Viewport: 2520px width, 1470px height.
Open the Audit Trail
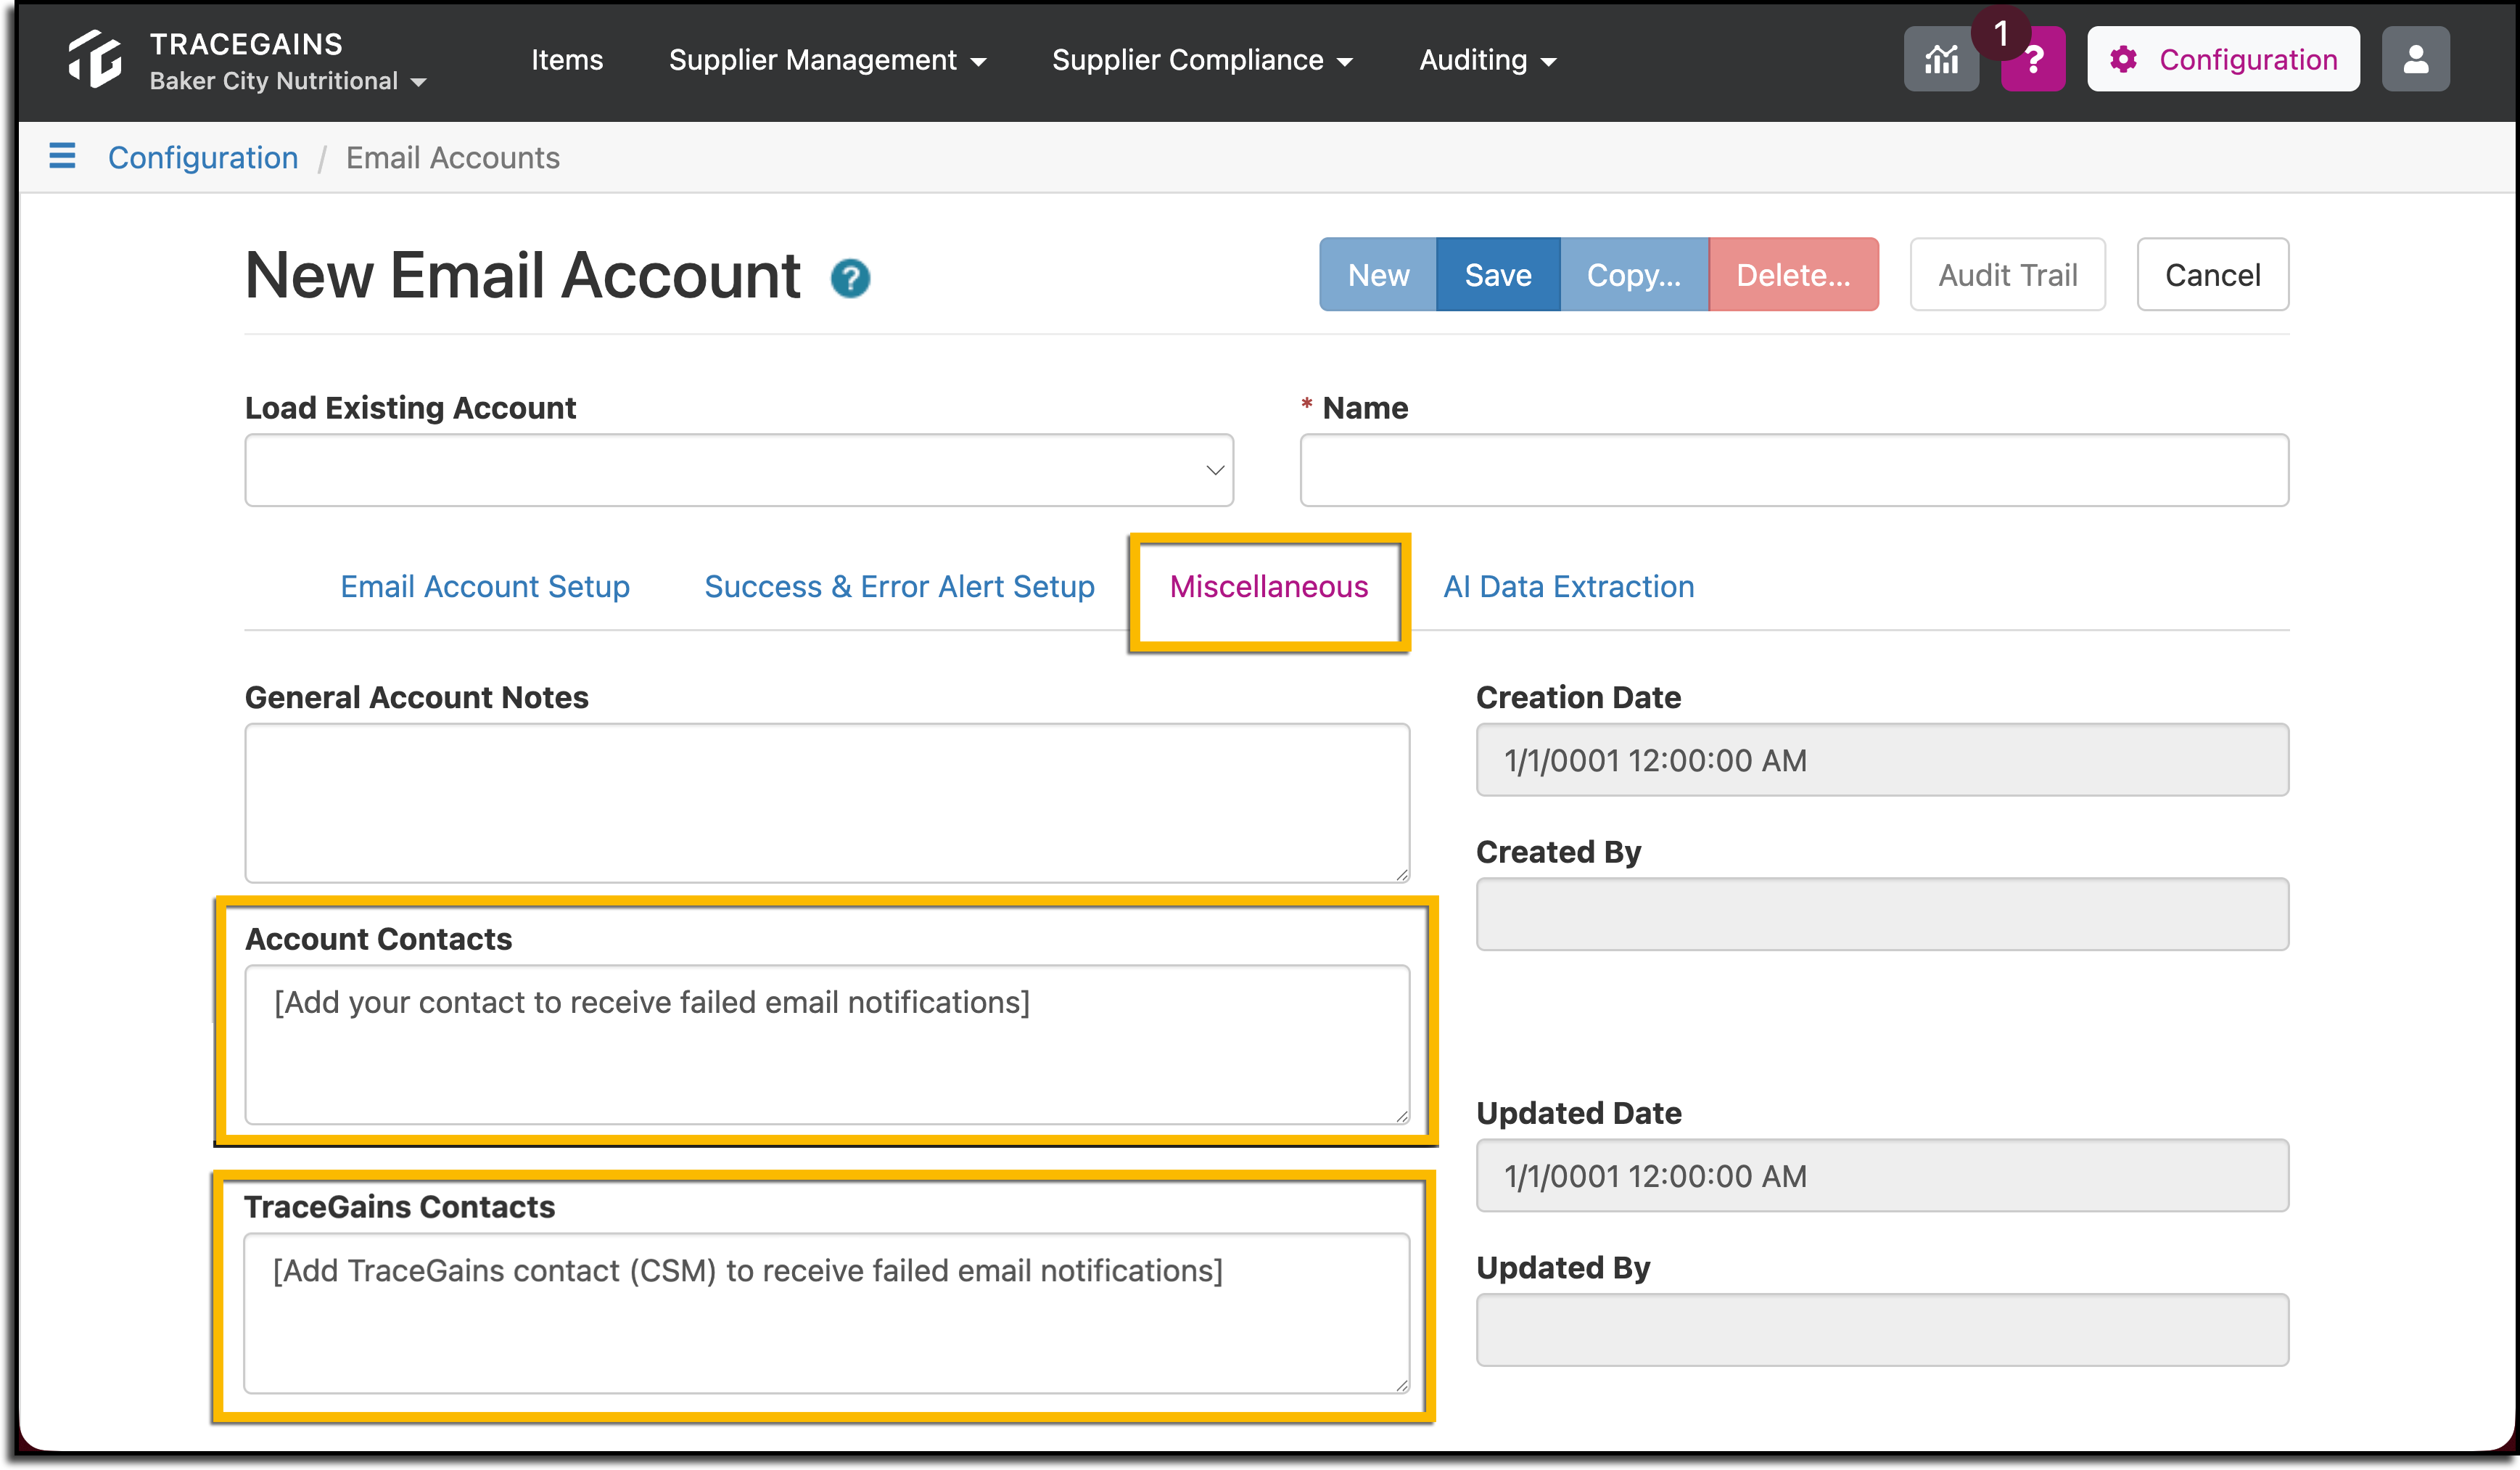pyautogui.click(x=2008, y=274)
